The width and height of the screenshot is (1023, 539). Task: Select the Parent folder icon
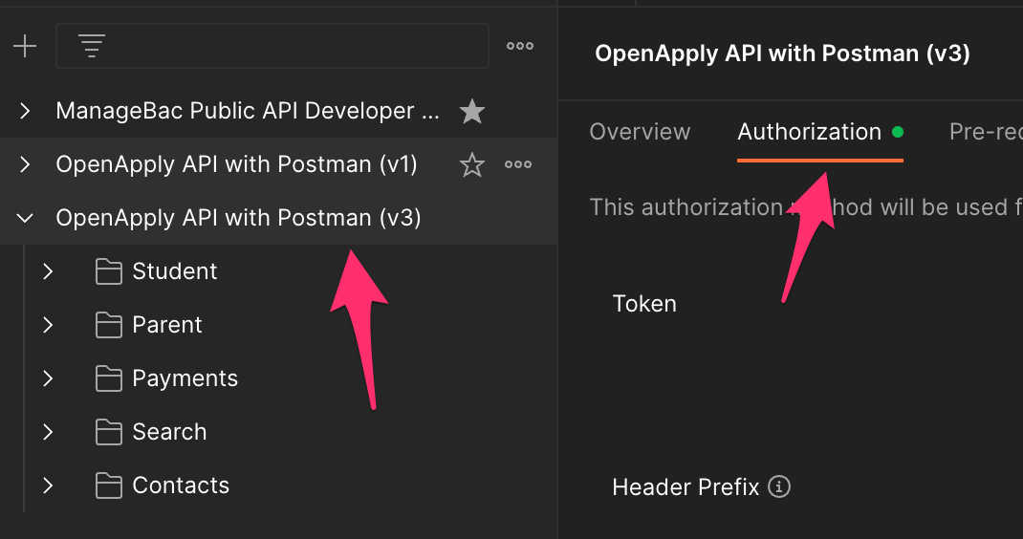(108, 325)
